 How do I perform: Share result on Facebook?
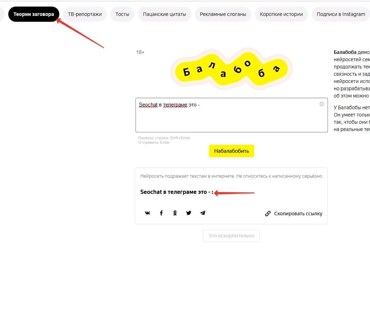[x=161, y=213]
